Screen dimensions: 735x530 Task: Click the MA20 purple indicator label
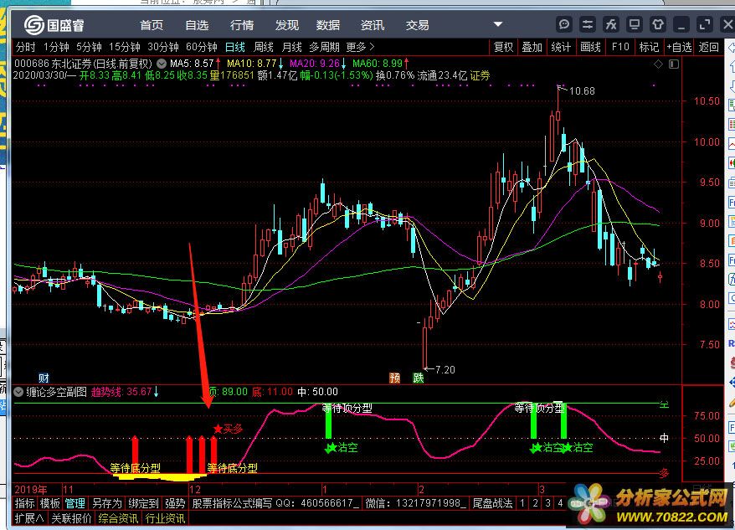click(x=316, y=63)
